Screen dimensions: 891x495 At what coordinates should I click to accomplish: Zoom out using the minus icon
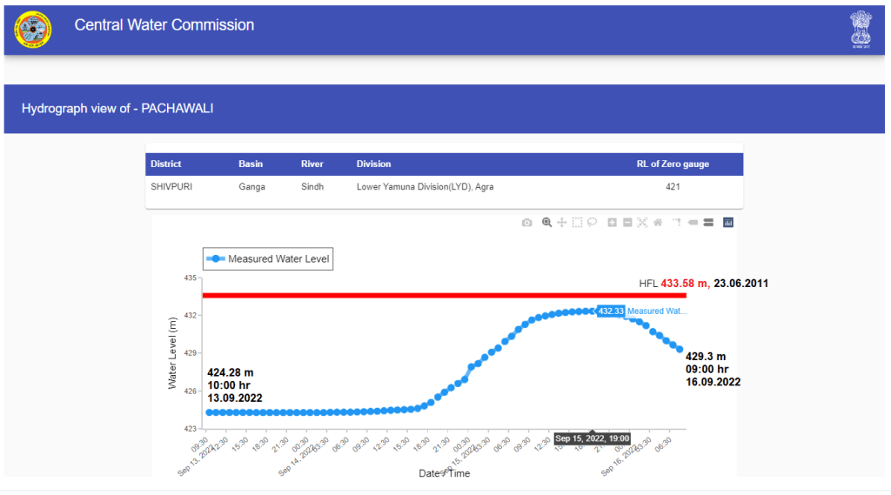[627, 223]
